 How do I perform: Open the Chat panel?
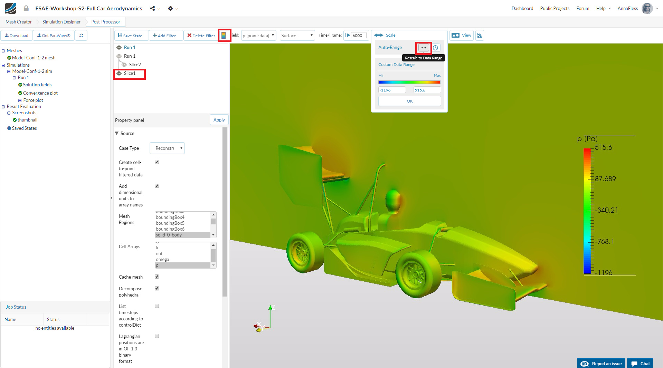(x=640, y=363)
